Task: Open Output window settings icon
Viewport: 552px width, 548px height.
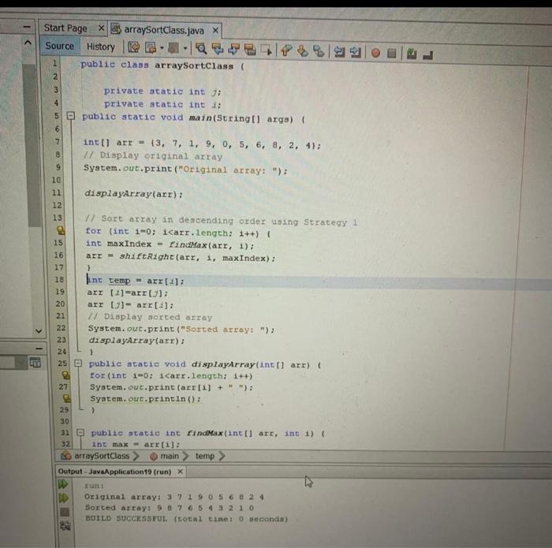Action: click(65, 526)
